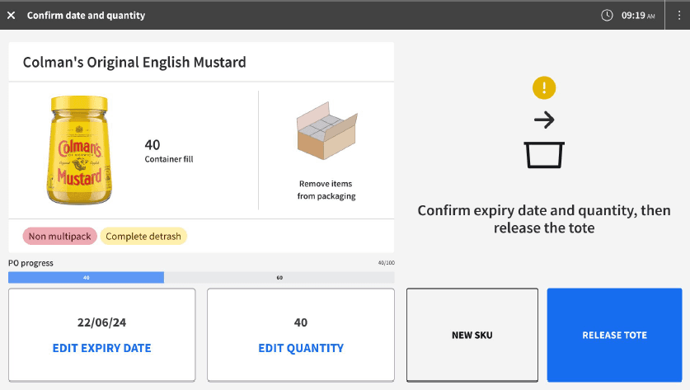Open the Colman's Mustard jar product image

[x=79, y=150]
